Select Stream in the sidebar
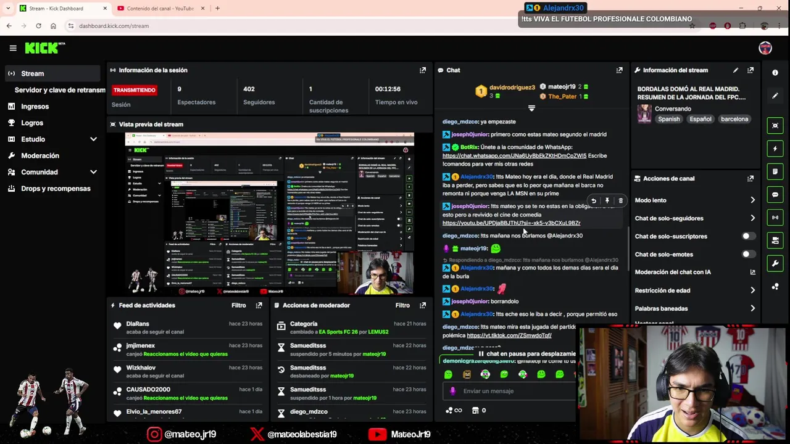The width and height of the screenshot is (790, 444). (x=52, y=73)
